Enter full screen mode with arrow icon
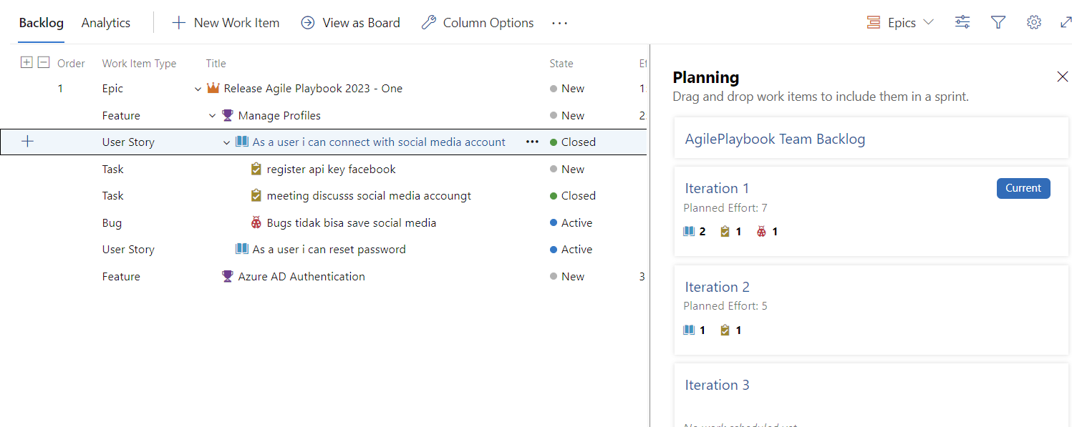 coord(1065,22)
